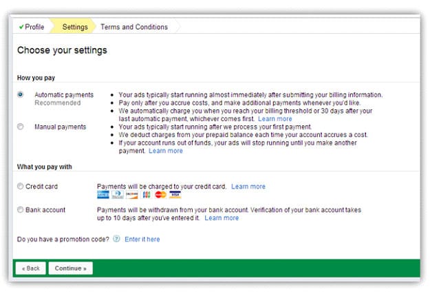Follow Learn more link under manual payments

coord(166,151)
